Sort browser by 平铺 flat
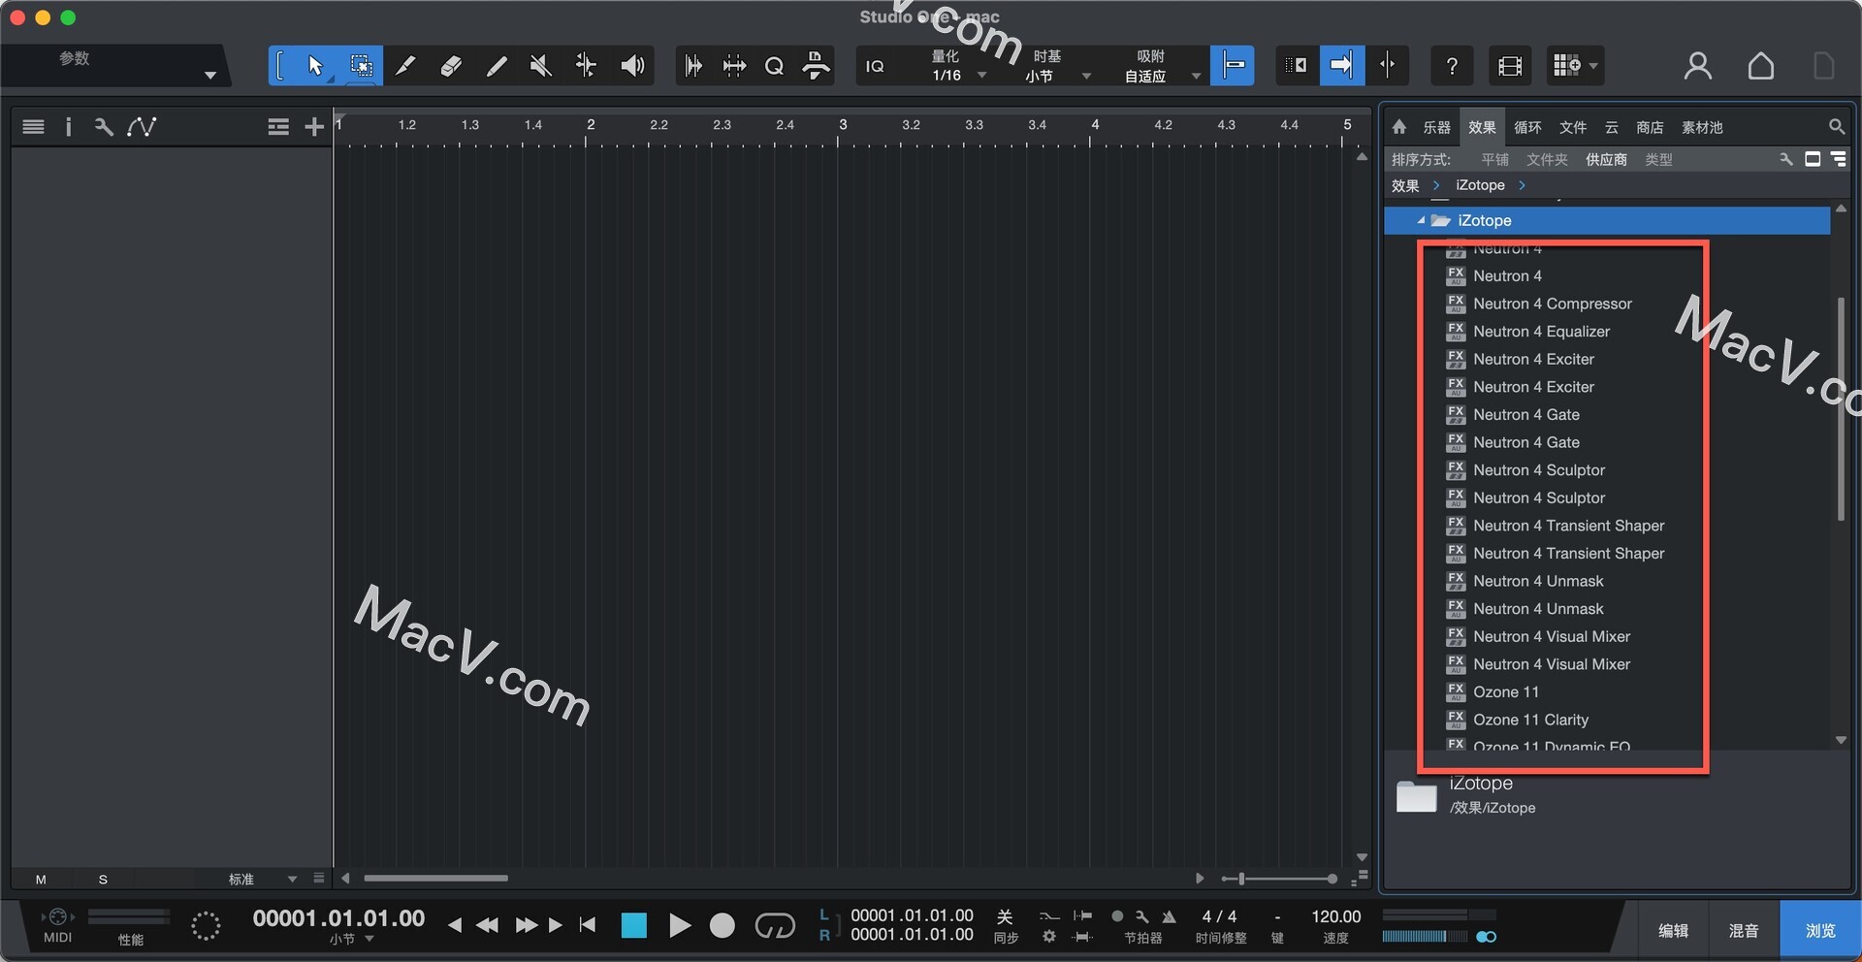 click(1495, 159)
